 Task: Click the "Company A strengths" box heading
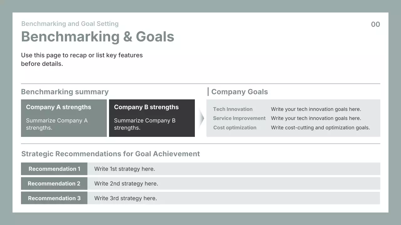(x=59, y=107)
